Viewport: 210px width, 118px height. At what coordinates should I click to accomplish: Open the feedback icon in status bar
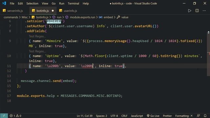[198, 116]
